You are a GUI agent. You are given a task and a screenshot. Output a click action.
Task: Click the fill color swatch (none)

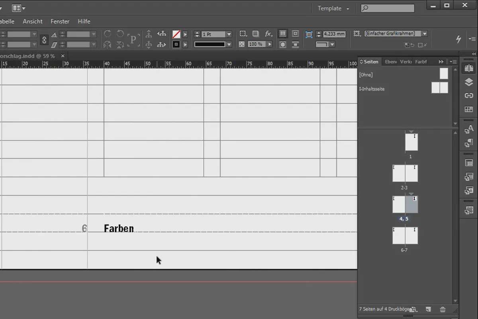(x=176, y=34)
